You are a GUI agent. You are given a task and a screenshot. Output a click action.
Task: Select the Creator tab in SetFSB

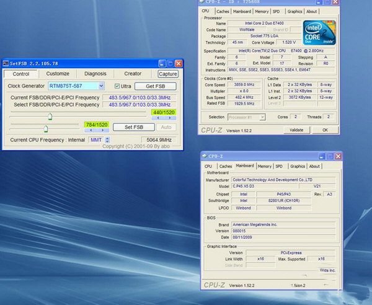(x=132, y=74)
